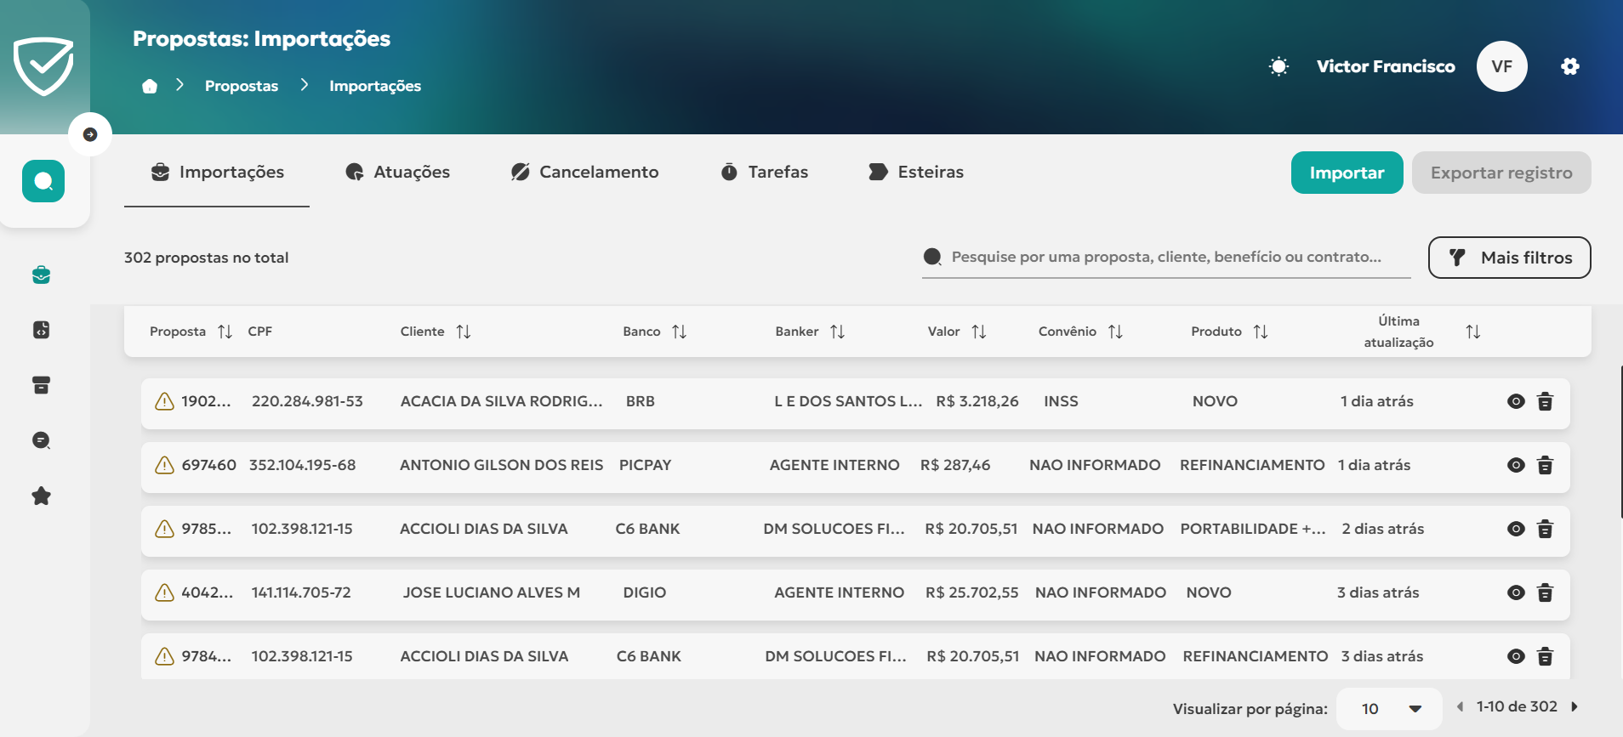Sort by the Produto column
Screen dimensions: 1623x737
(x=1261, y=332)
